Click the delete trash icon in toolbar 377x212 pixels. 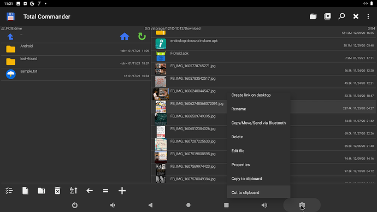pyautogui.click(x=57, y=191)
